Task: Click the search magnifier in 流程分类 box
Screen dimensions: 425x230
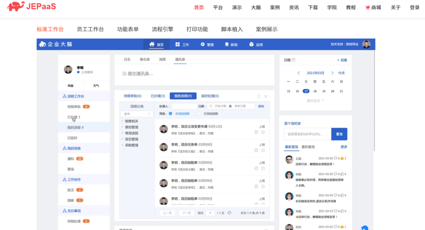Action: point(149,114)
